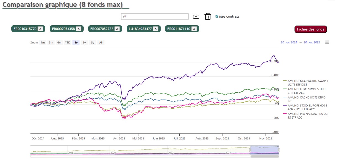Click the download chart data icon
This screenshot has height=162, width=340.
click(196, 17)
